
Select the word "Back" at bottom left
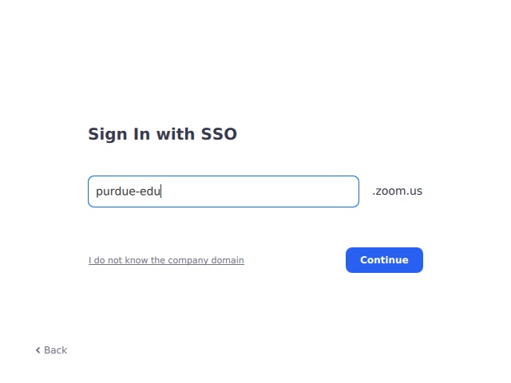[56, 350]
